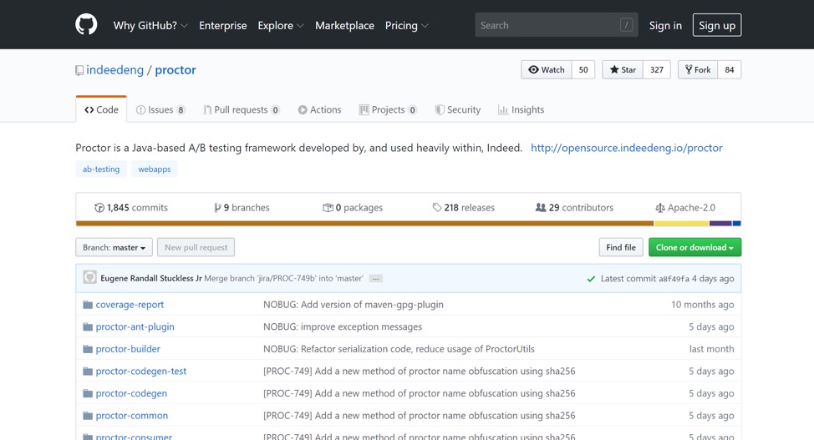Click the folder icon next to coverage-report
Screen dimensions: 814x440
click(88, 305)
